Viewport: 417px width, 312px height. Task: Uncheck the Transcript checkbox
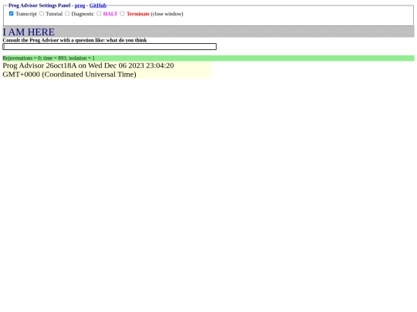[11, 14]
